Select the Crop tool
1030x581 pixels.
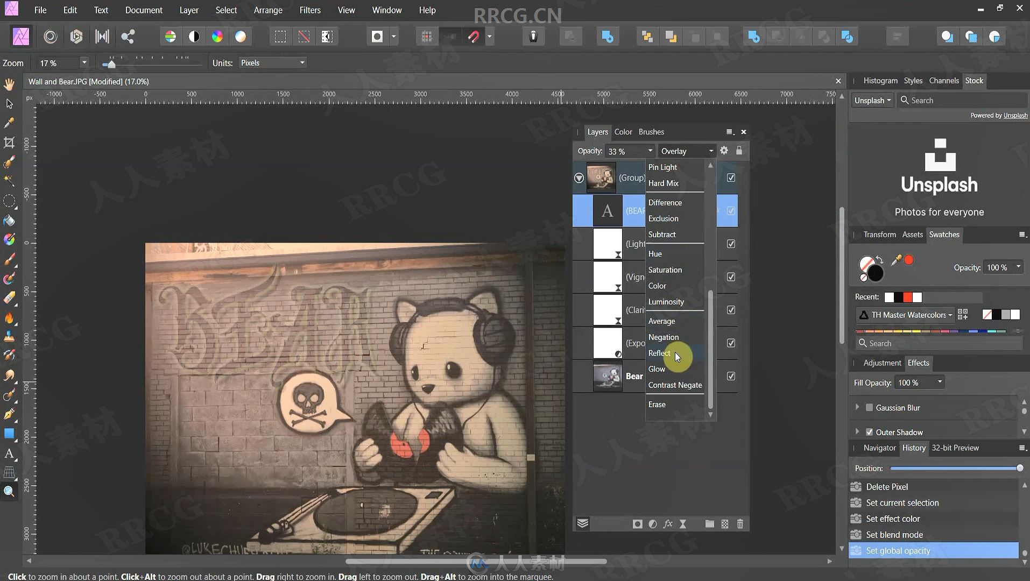tap(9, 143)
